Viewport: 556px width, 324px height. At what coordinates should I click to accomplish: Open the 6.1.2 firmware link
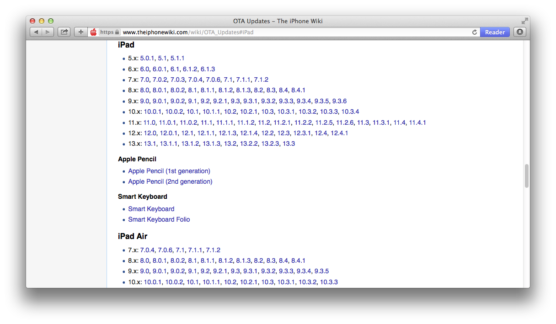tap(190, 69)
